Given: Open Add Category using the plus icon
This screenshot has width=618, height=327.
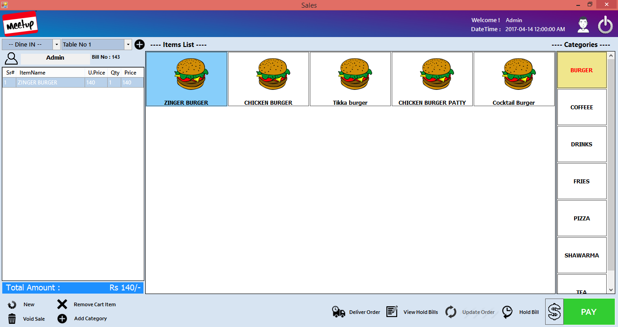Looking at the screenshot, I should coord(62,318).
